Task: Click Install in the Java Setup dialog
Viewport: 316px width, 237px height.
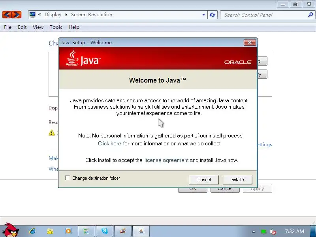Action: (x=237, y=180)
